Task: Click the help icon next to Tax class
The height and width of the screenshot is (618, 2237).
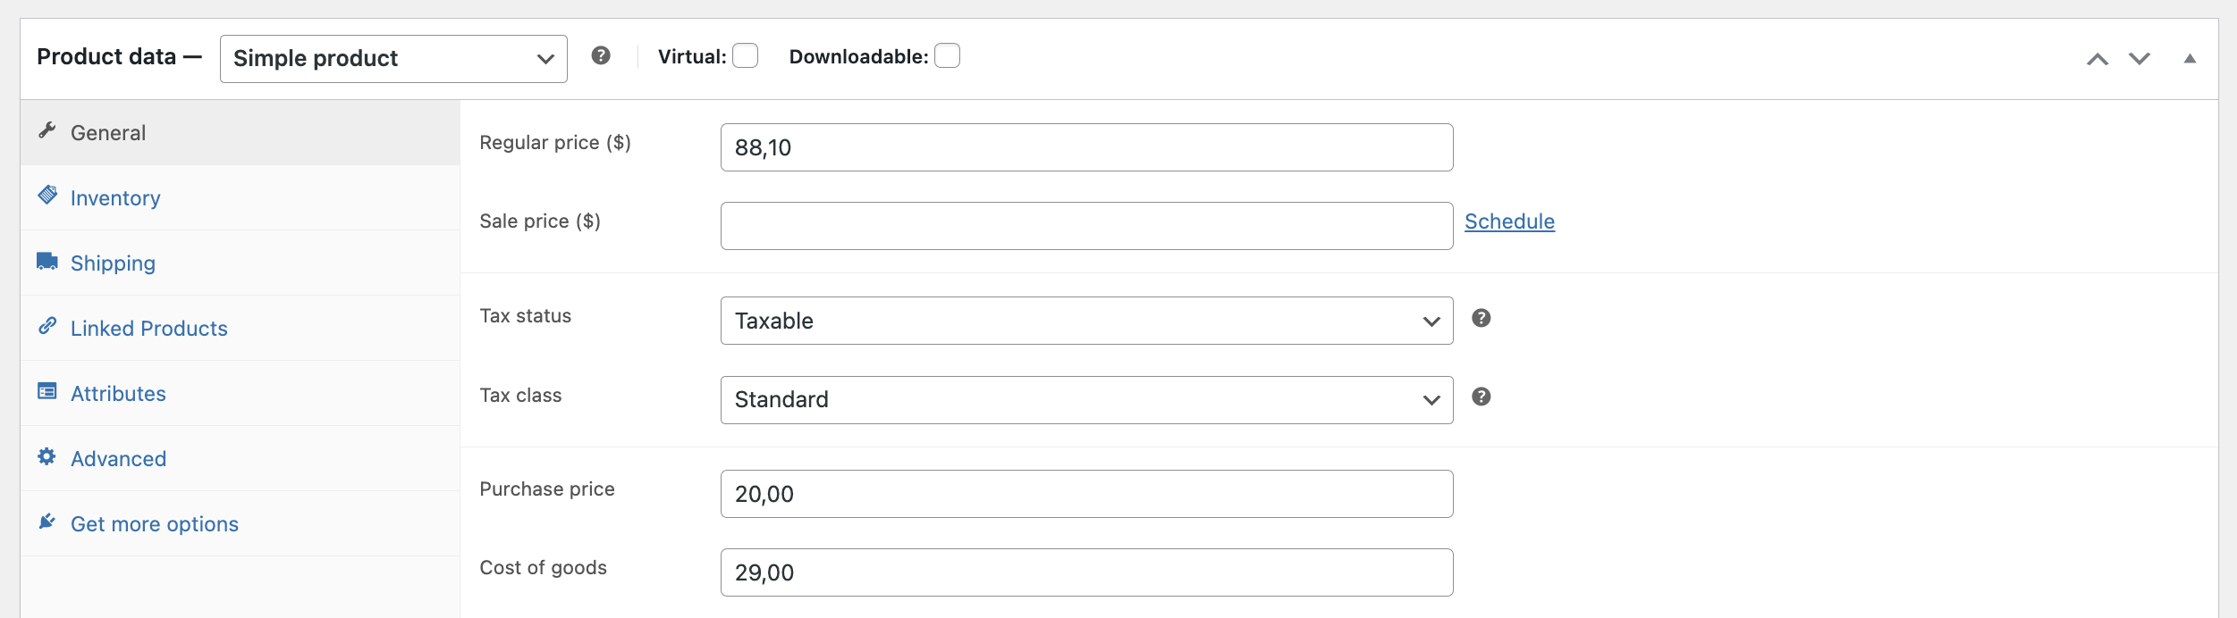Action: click(x=1483, y=397)
